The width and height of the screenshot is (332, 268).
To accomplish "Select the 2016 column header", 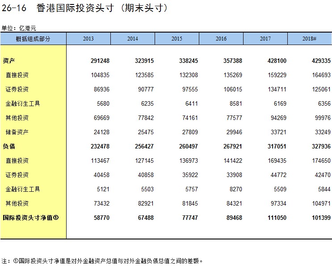I will [221, 39].
